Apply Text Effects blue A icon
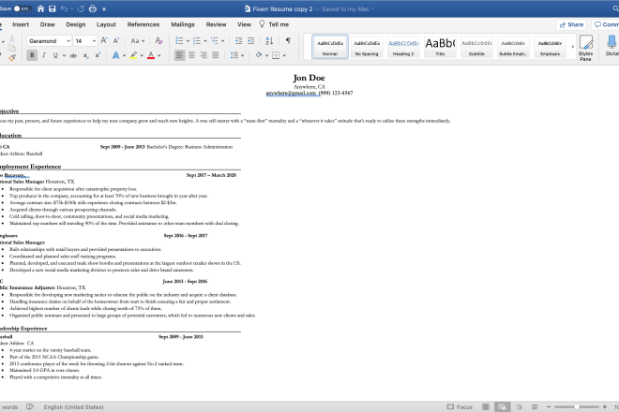This screenshot has width=619, height=412. (115, 55)
